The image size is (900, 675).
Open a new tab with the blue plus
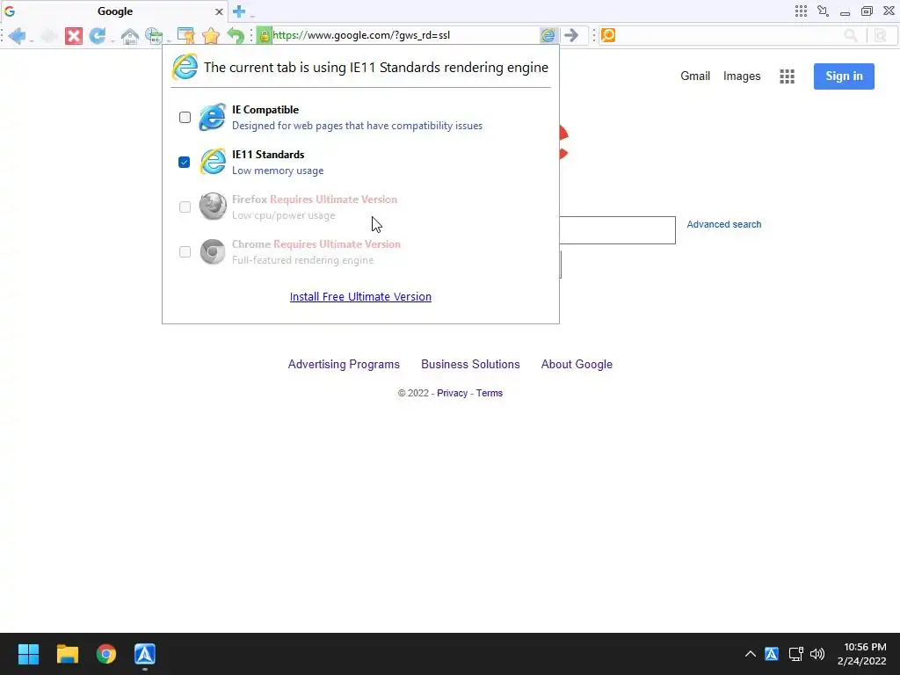point(239,11)
